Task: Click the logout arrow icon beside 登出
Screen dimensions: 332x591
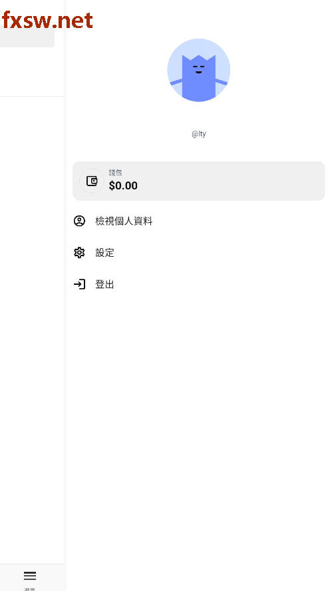Action: coord(79,284)
